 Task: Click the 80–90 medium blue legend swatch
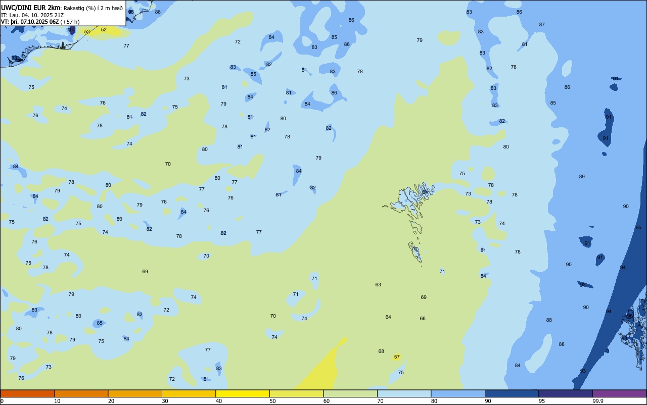click(x=458, y=393)
